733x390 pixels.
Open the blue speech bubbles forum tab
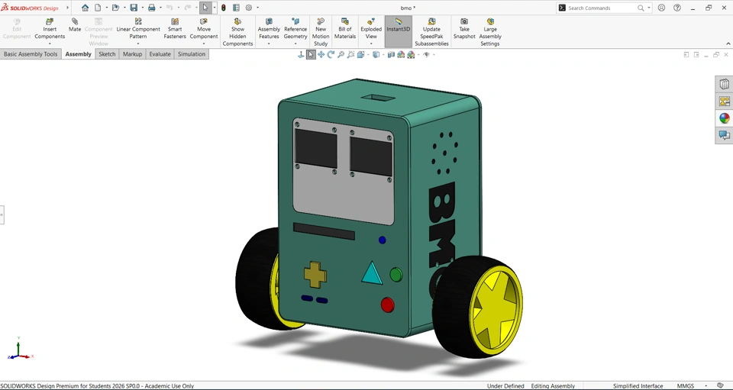point(724,135)
